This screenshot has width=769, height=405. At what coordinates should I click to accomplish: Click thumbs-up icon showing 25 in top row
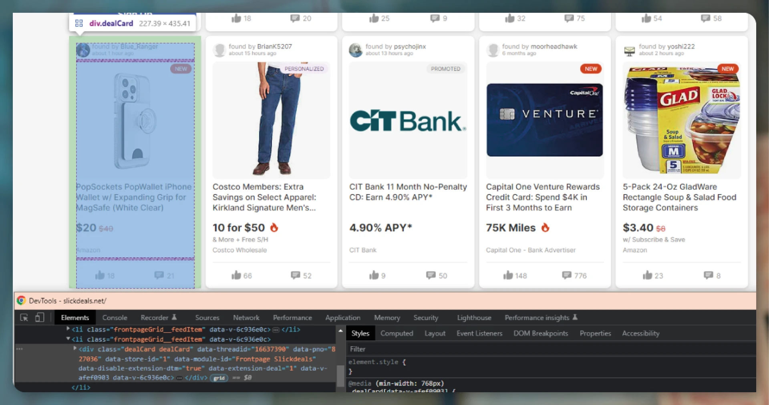coord(374,18)
